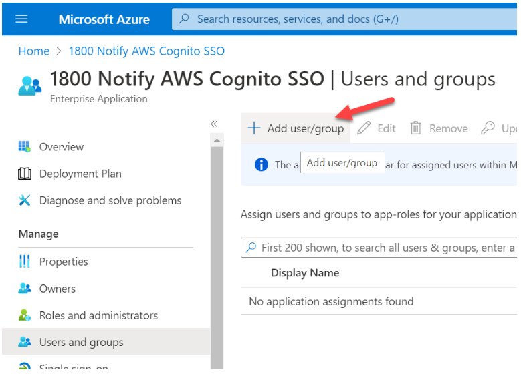The height and width of the screenshot is (380, 521).
Task: Click the Users and groups sidebar icon
Action: tap(25, 341)
